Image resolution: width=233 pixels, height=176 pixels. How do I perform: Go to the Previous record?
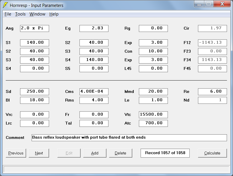16,153
